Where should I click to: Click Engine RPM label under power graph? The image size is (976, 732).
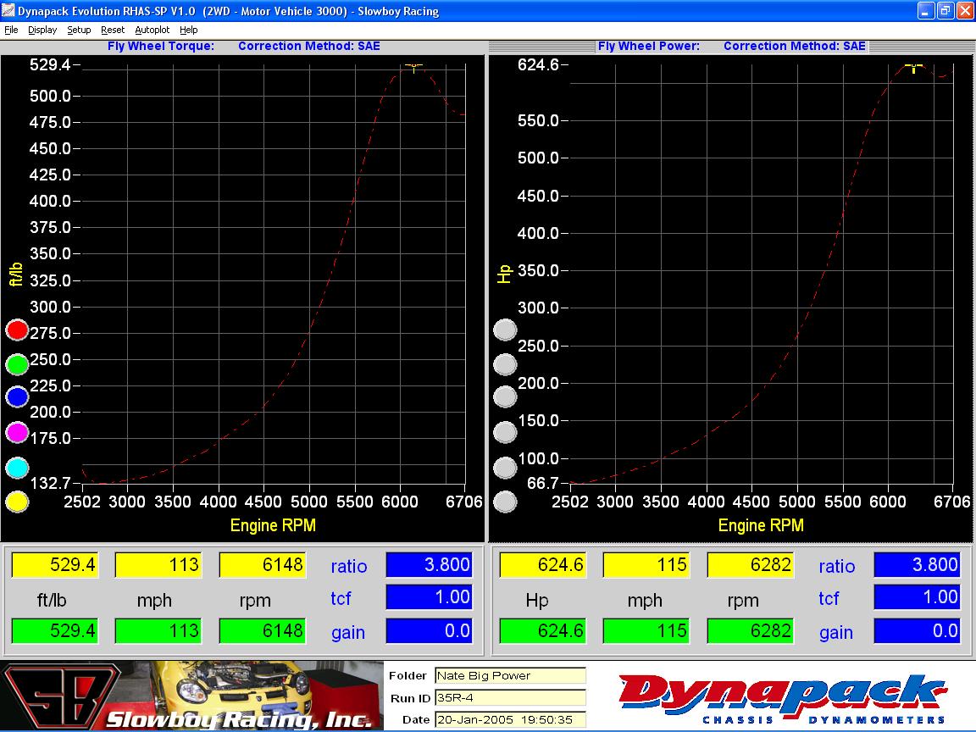pos(761,525)
